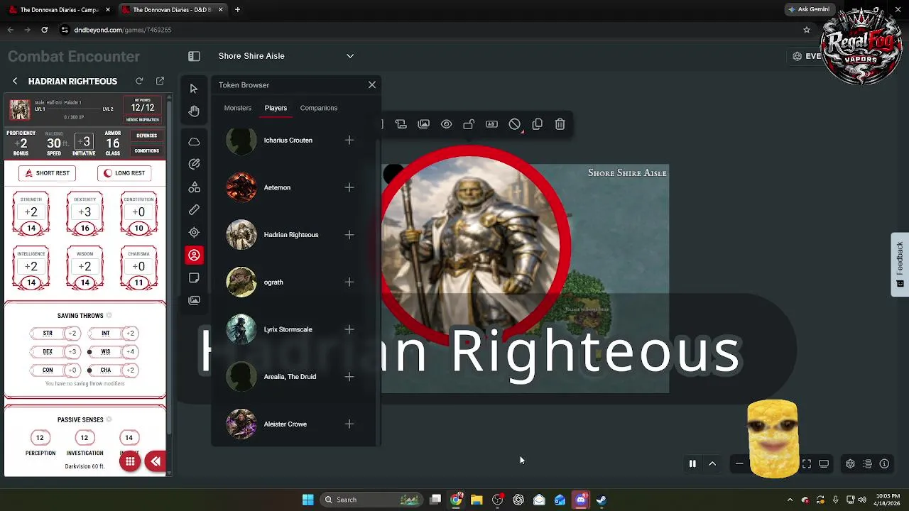Switch to the Companions tab

click(x=319, y=108)
